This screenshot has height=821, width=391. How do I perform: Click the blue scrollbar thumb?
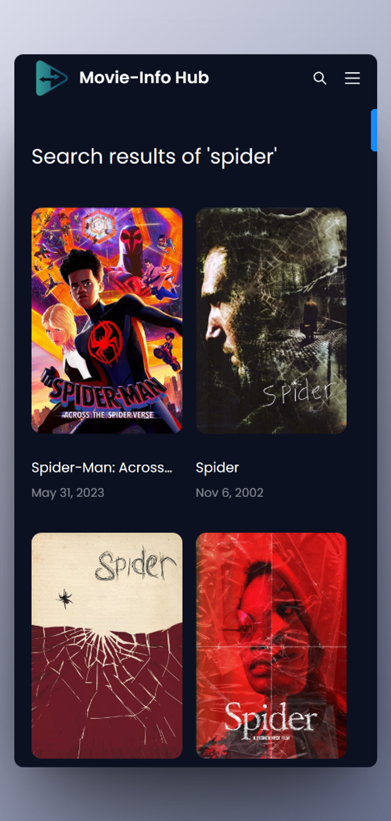click(x=374, y=130)
